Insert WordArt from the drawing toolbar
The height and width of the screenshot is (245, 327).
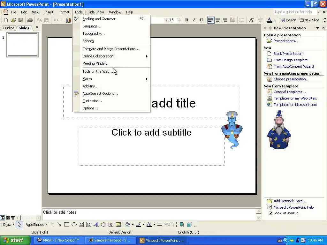point(96,225)
